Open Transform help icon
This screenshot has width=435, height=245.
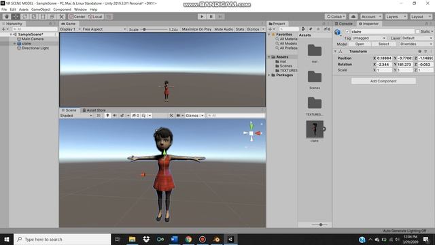pyautogui.click(x=420, y=52)
